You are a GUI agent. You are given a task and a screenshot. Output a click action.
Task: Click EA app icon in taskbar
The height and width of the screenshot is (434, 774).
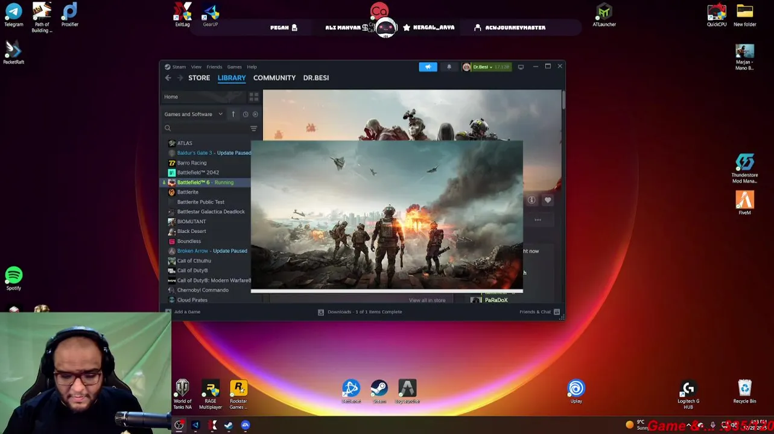(x=246, y=426)
